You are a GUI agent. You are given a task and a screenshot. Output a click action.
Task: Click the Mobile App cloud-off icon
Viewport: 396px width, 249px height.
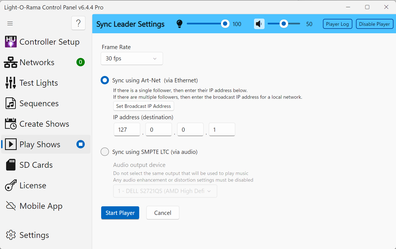point(11,206)
